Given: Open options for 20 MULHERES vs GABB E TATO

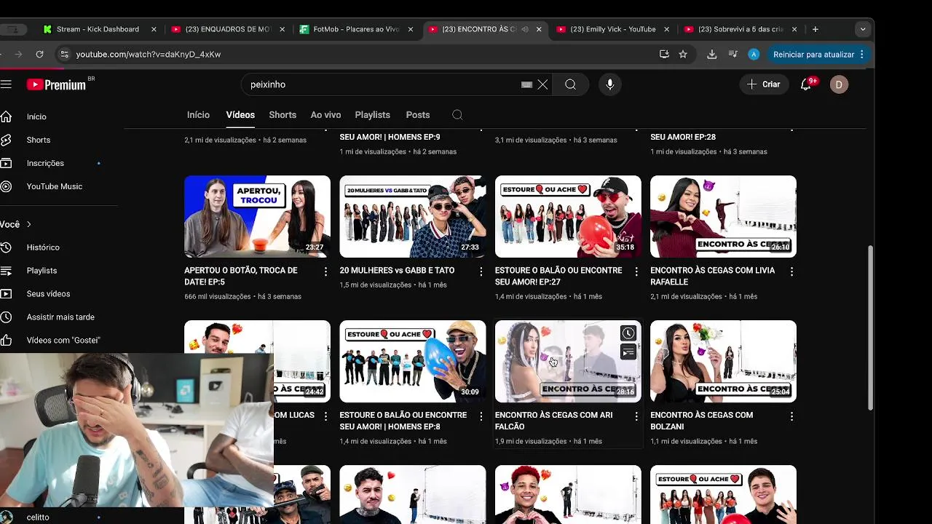Looking at the screenshot, I should pos(481,271).
